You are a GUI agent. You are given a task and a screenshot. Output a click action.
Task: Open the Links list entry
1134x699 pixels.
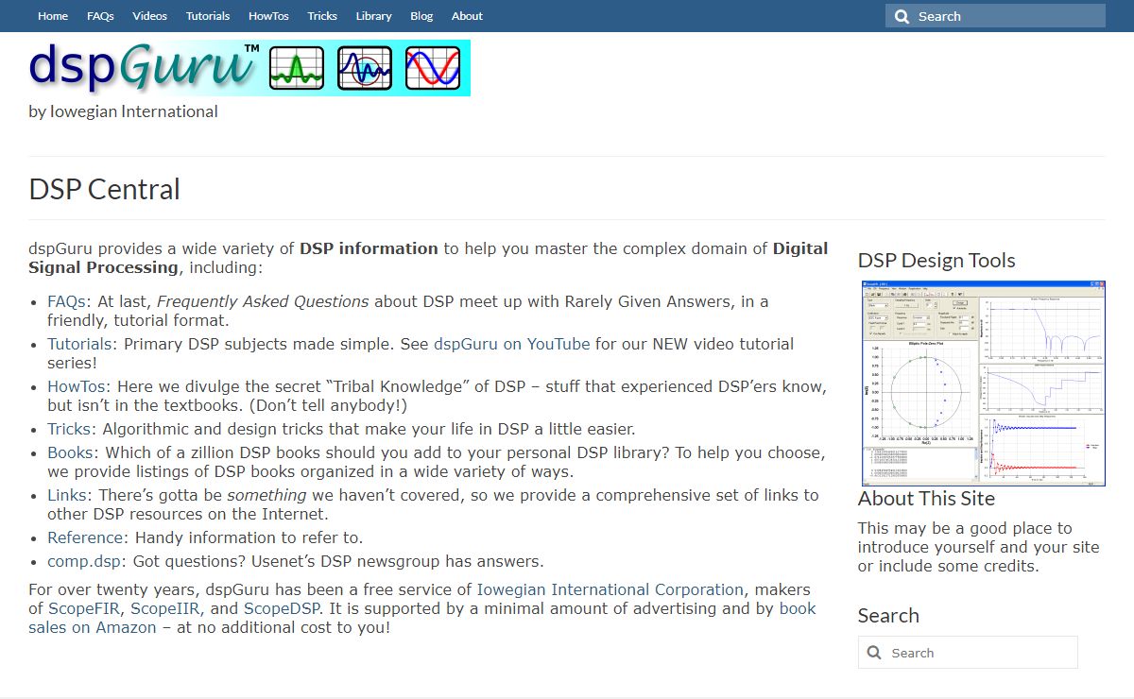point(68,495)
